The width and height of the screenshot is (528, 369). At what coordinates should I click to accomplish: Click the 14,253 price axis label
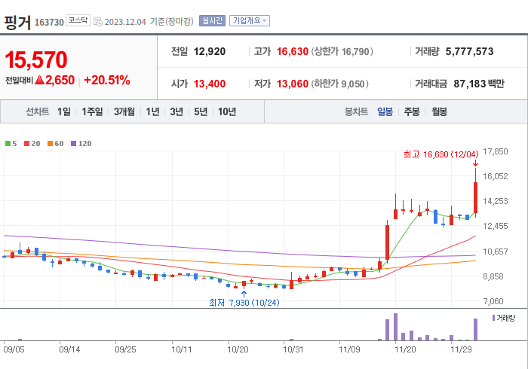tap(496, 201)
